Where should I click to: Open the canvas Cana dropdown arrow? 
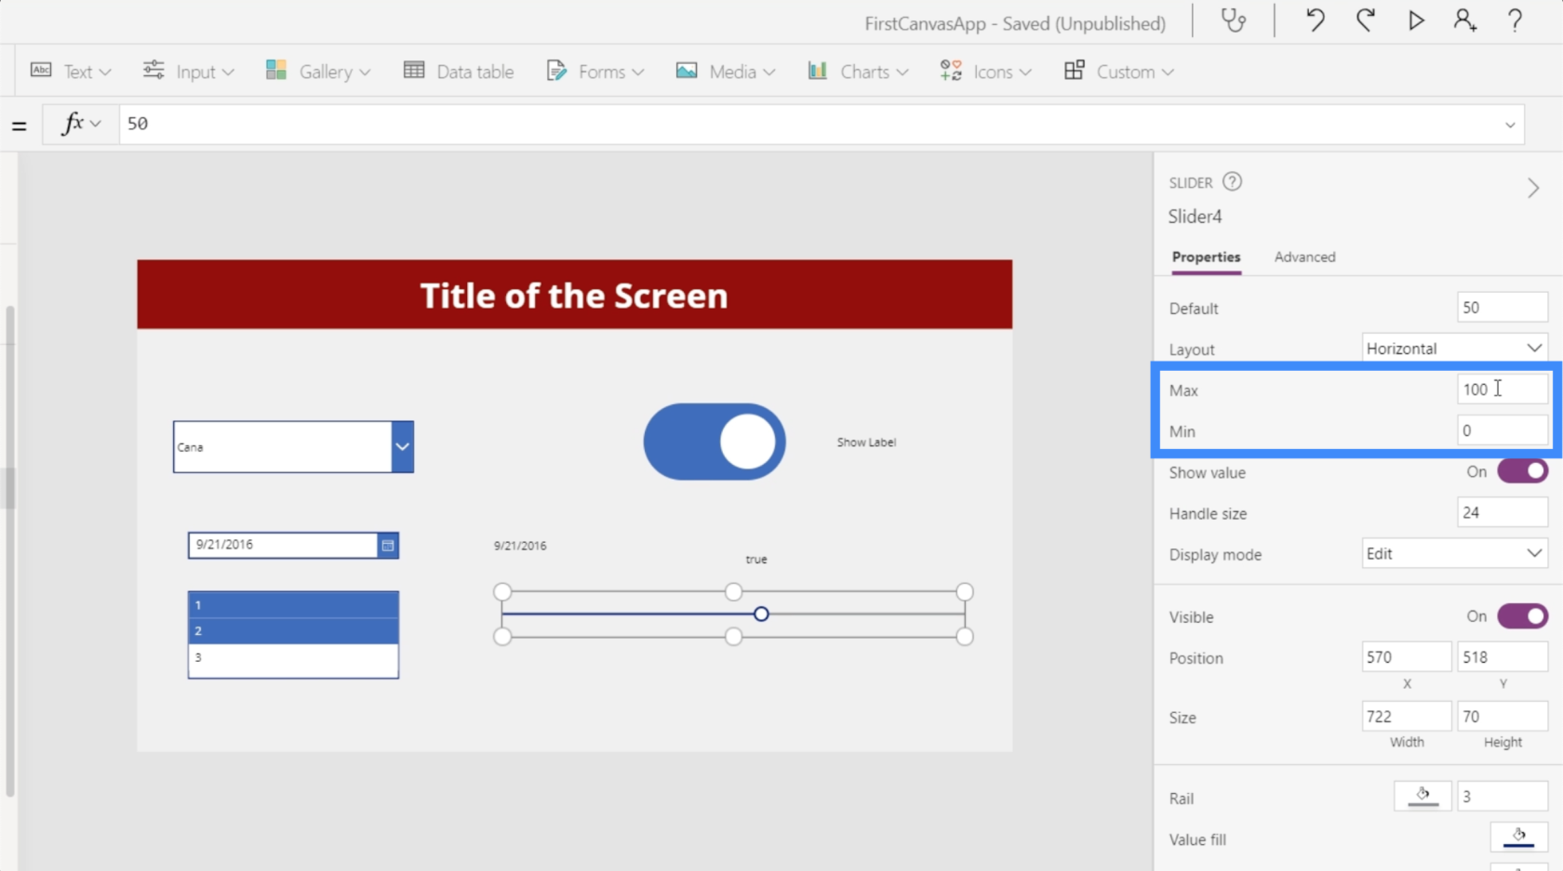tap(402, 447)
